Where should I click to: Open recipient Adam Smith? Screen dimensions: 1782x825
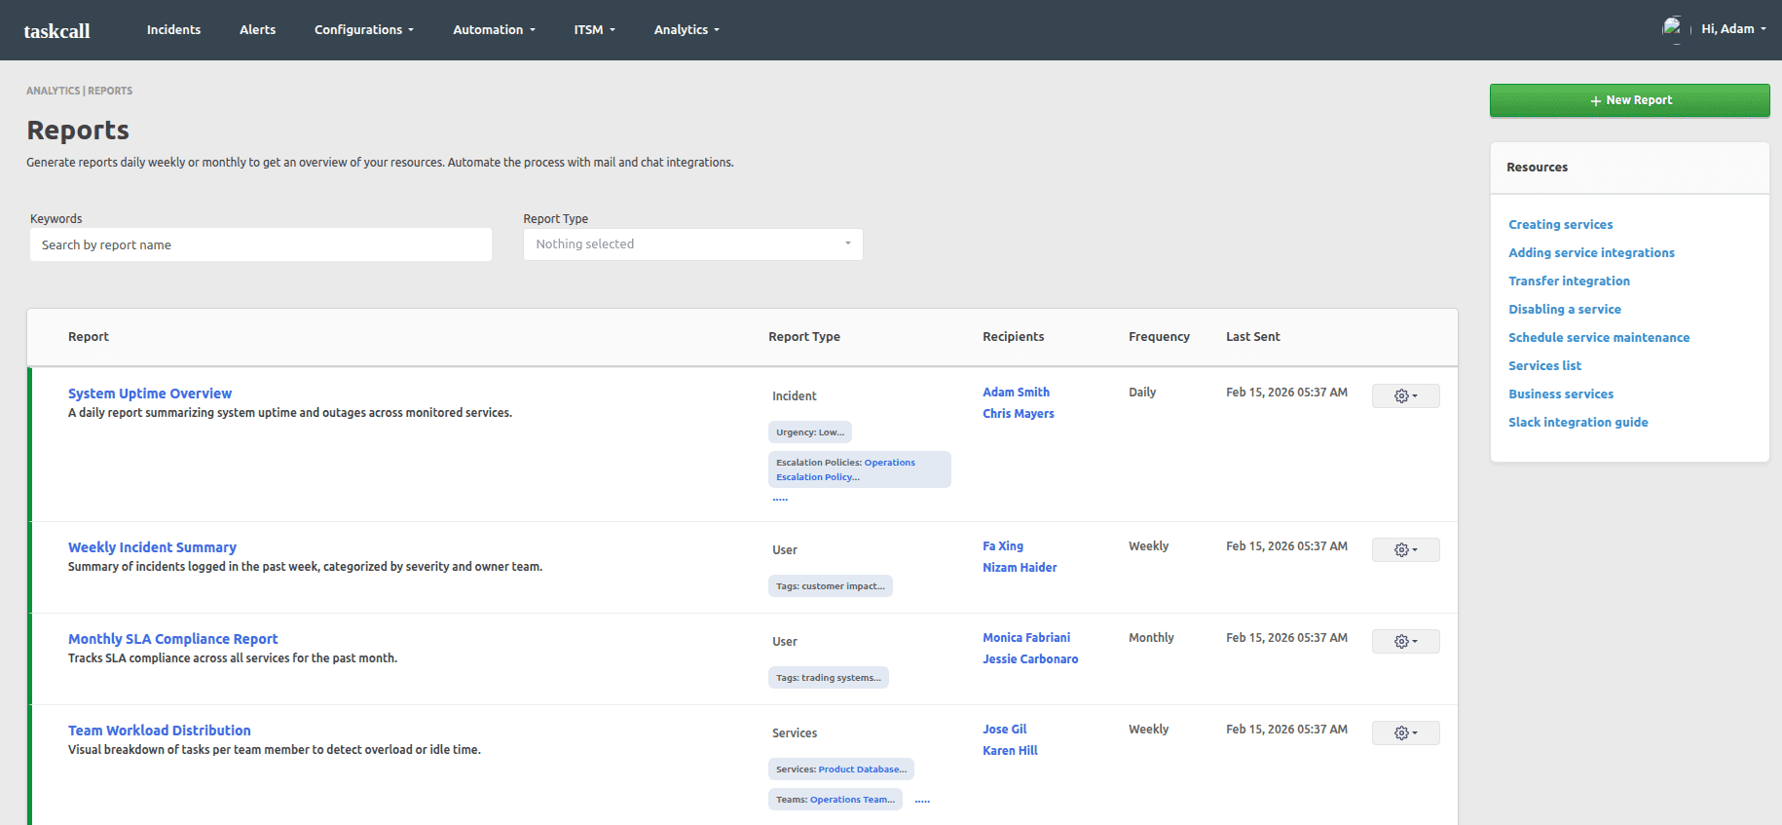(x=1016, y=392)
